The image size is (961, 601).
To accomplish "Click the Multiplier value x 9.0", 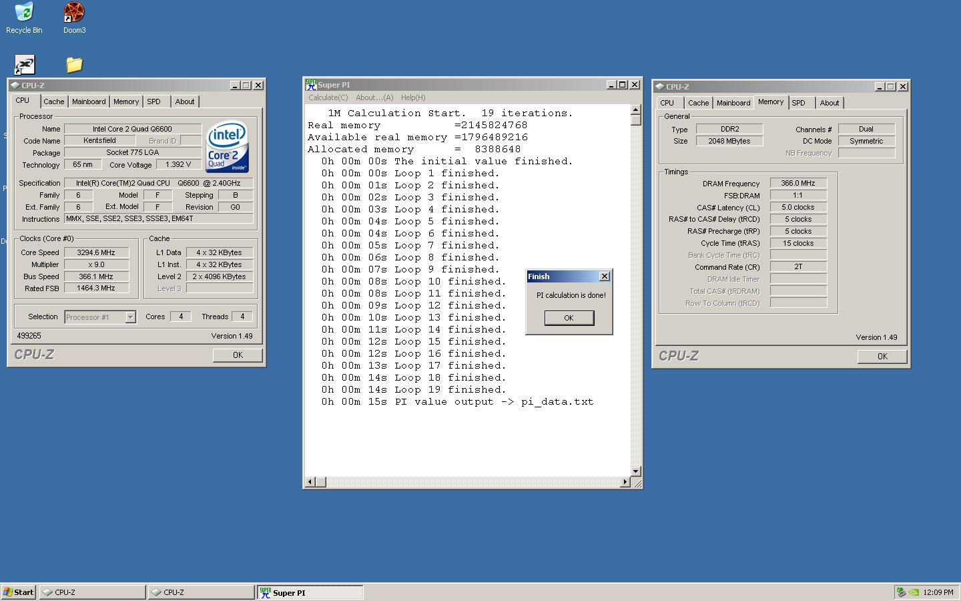I will pos(97,264).
